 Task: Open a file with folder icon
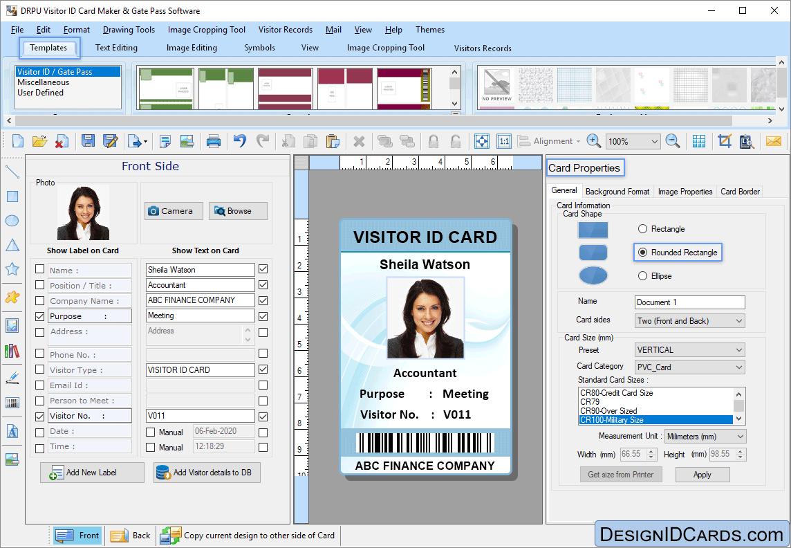[39, 141]
